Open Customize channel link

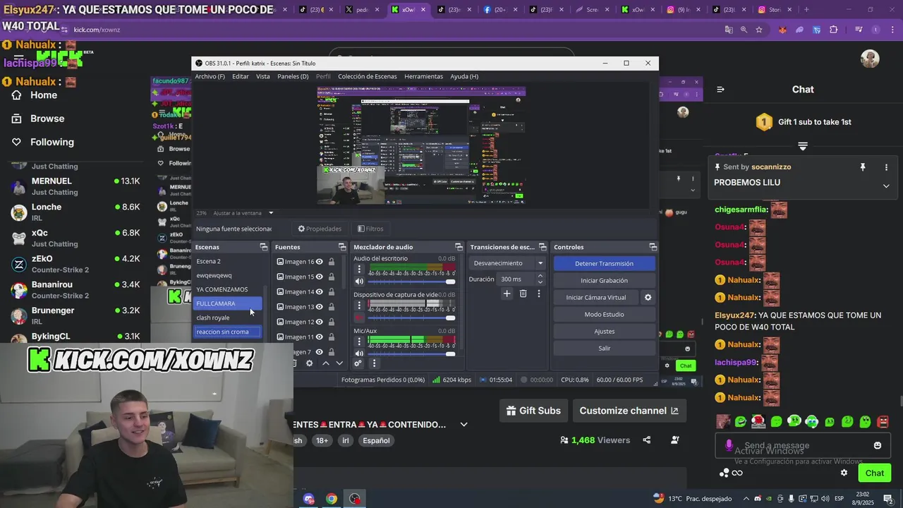click(x=629, y=411)
